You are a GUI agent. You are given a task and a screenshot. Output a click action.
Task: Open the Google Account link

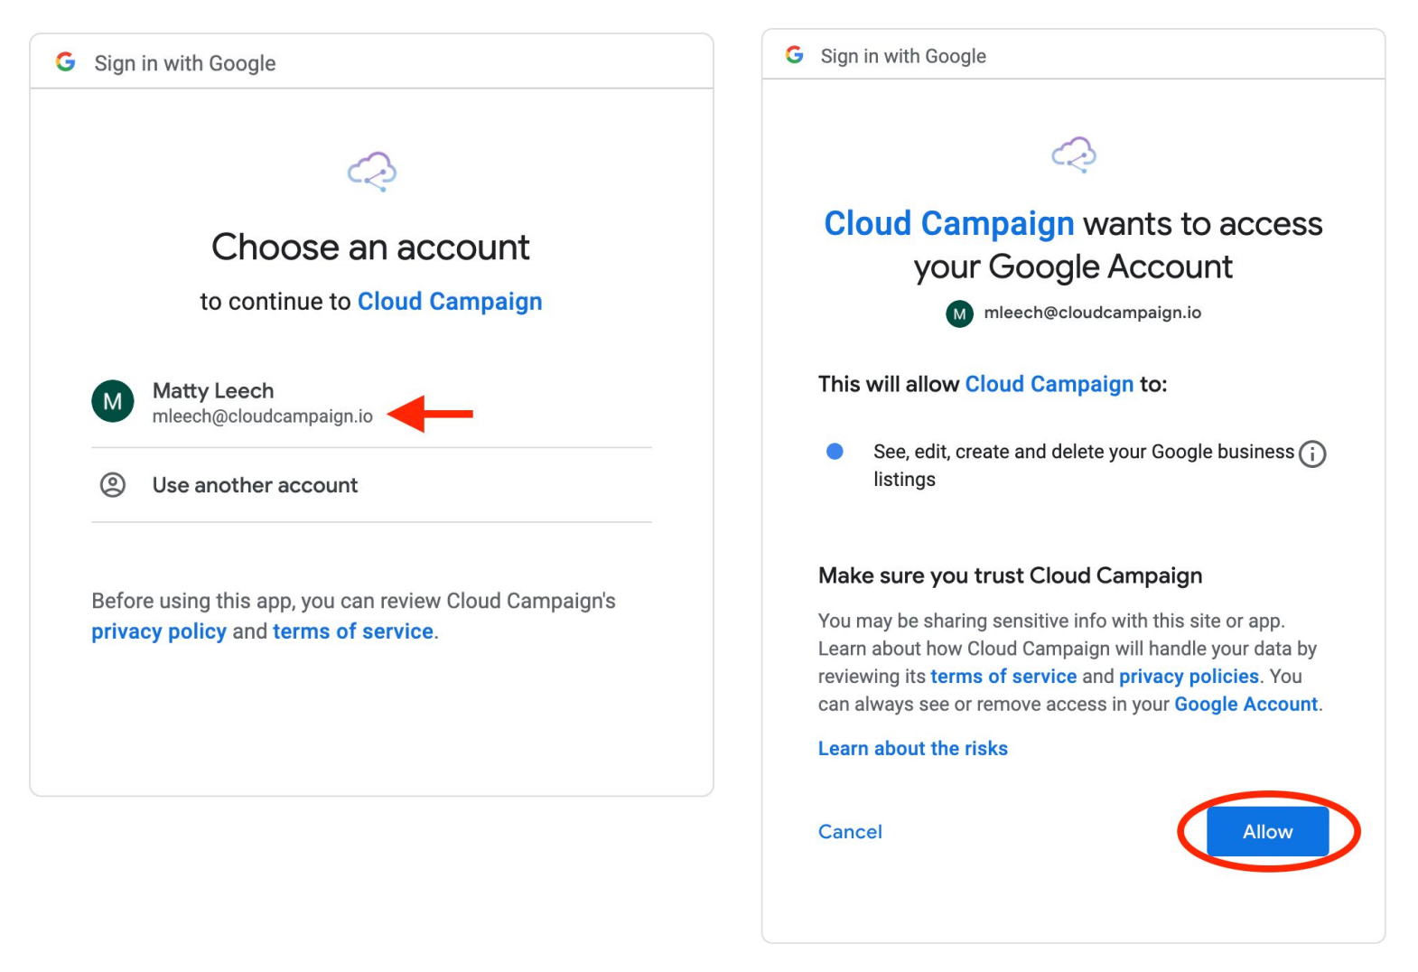(1246, 705)
